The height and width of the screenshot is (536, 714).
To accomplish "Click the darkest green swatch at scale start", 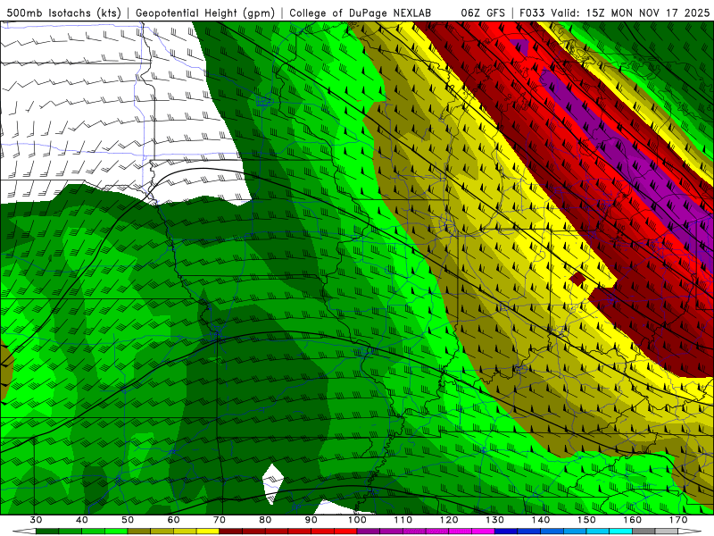I will tap(47, 531).
